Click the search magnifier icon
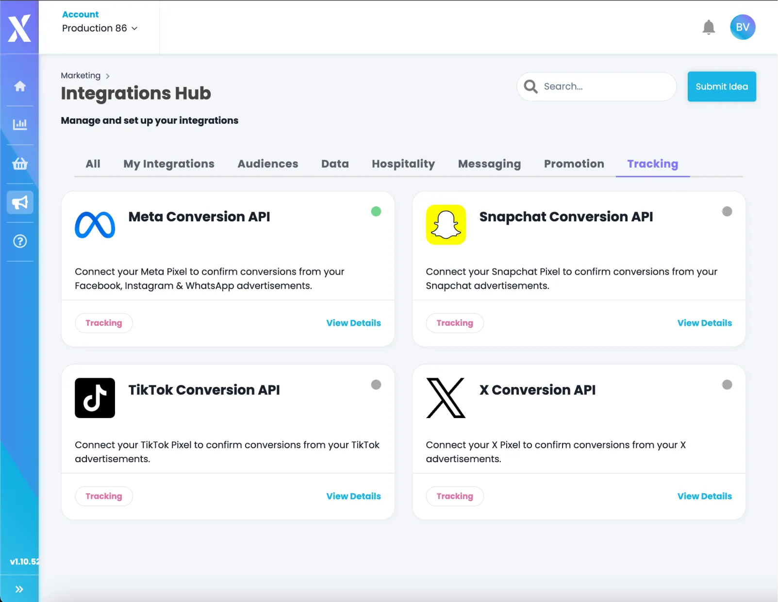The image size is (778, 602). pyautogui.click(x=530, y=86)
